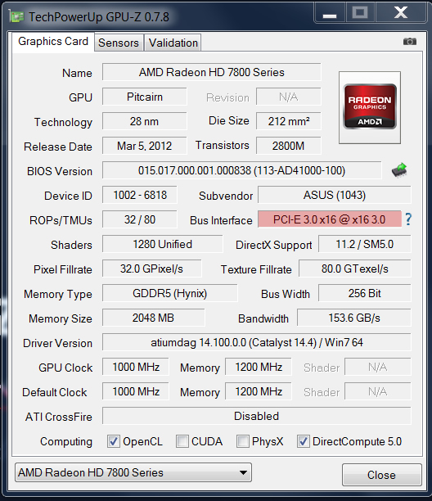The image size is (432, 501).
Task: Click the Technology value 28 nm
Action: pos(144,121)
